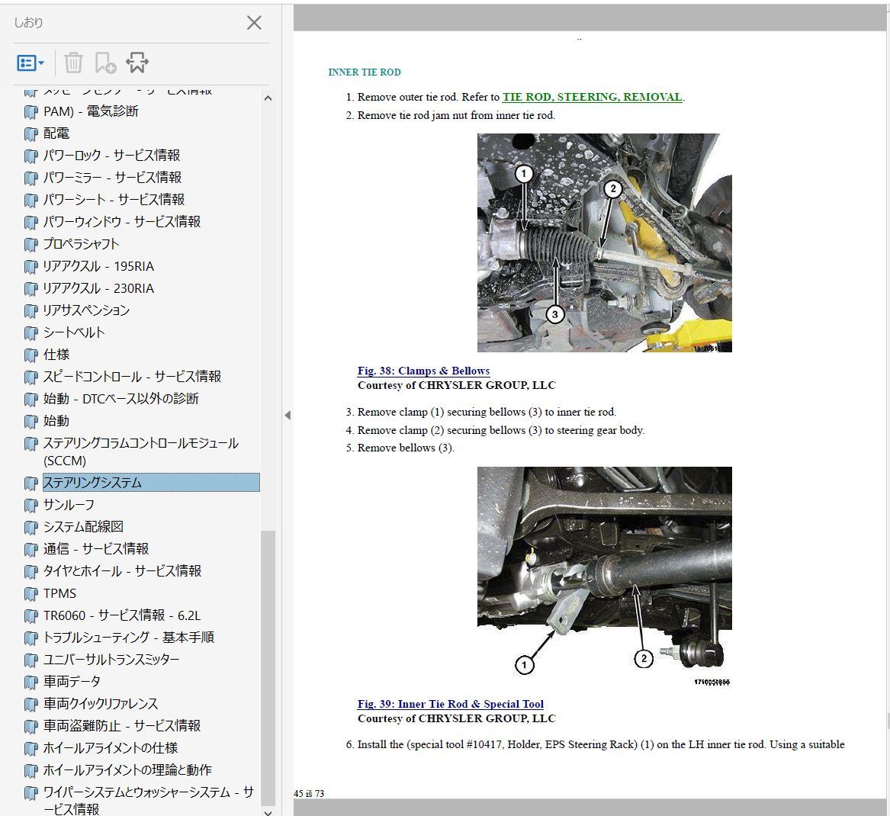890x816 pixels.
Task: Collapse the bookmark pane with left arrow
Action: [288, 416]
